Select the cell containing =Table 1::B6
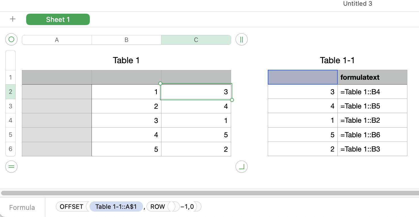Screen dimensions: 419x217 [x=372, y=135]
